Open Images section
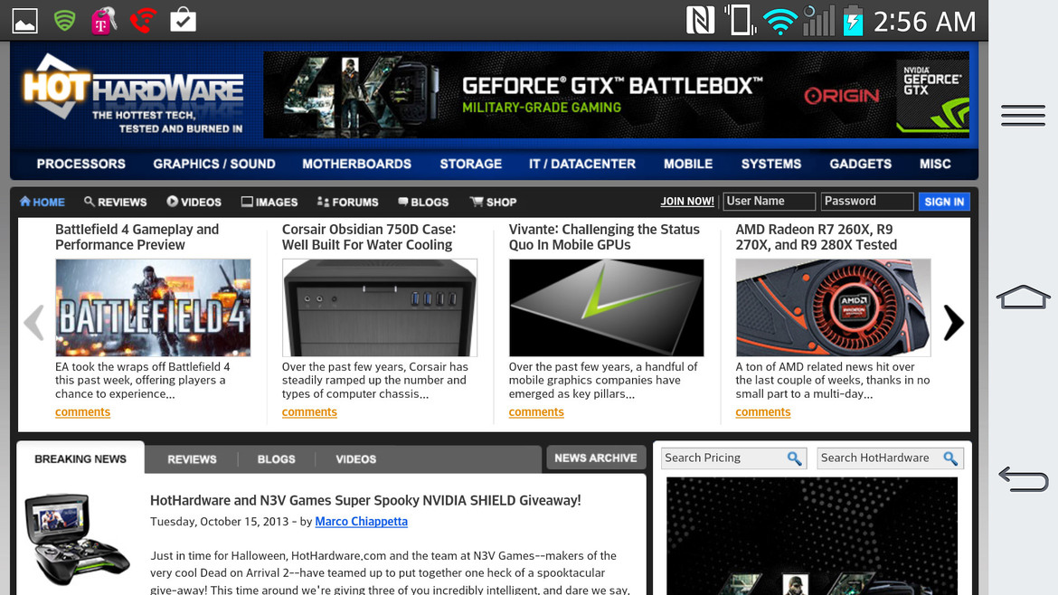The width and height of the screenshot is (1058, 595). [x=269, y=202]
